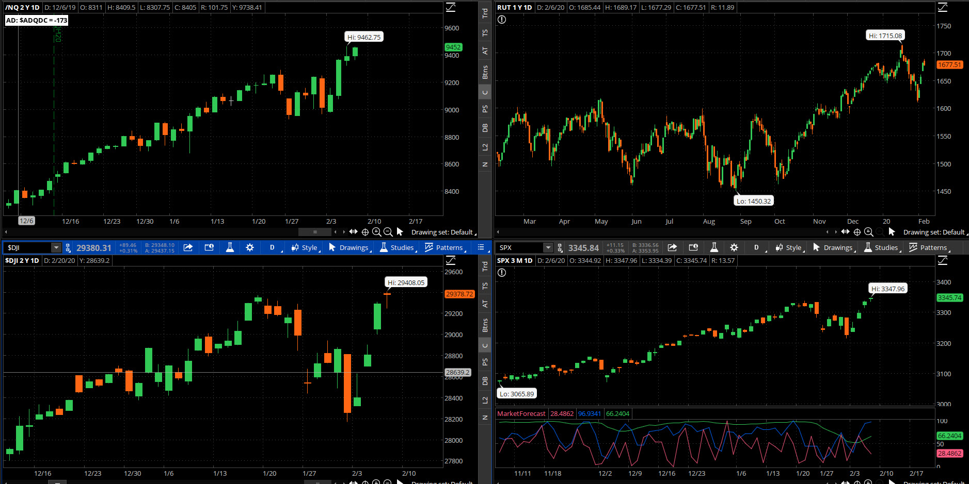Image resolution: width=969 pixels, height=484 pixels.
Task: Open chart settings gear on SPX toolbar
Action: (734, 247)
